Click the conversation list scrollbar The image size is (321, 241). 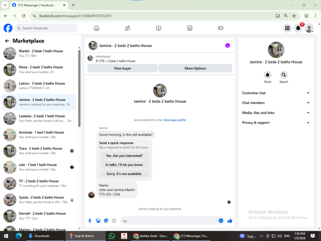[x=80, y=88]
